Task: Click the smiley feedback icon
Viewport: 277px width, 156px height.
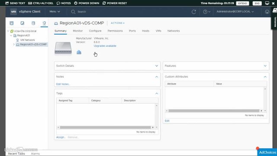Action: pyautogui.click(x=267, y=12)
